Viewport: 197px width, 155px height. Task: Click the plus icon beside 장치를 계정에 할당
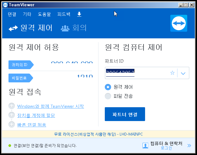click(x=12, y=115)
